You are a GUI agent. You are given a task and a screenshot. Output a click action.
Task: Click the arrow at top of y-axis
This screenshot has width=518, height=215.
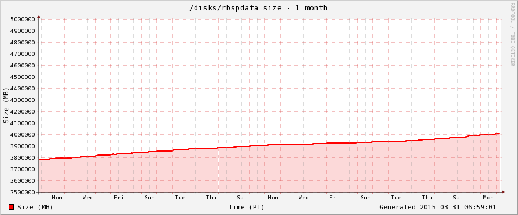39,16
